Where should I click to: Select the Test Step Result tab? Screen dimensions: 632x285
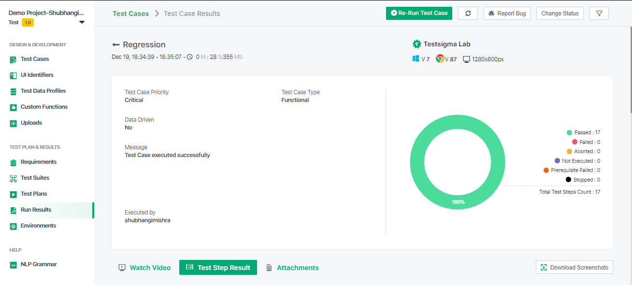point(218,268)
